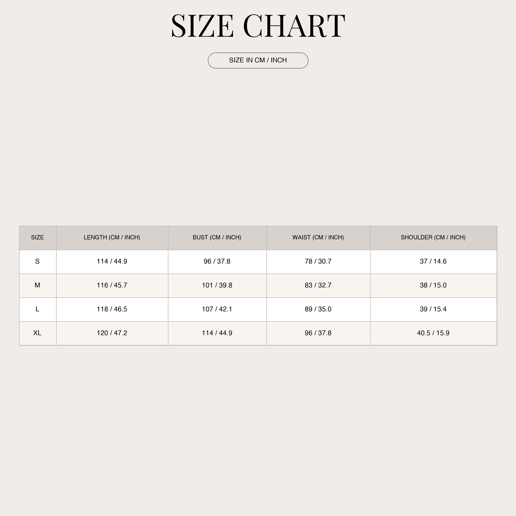The width and height of the screenshot is (516, 516).
Task: Click the SIZE IN CM / INCH pill button
Action: click(x=258, y=60)
